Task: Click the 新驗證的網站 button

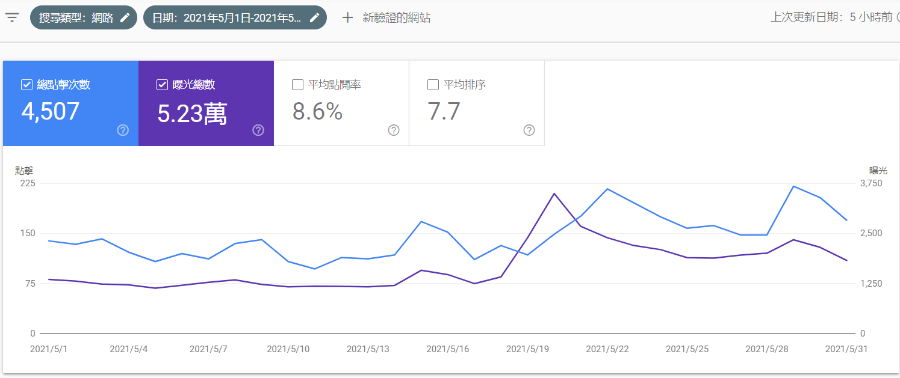Action: pyautogui.click(x=396, y=17)
